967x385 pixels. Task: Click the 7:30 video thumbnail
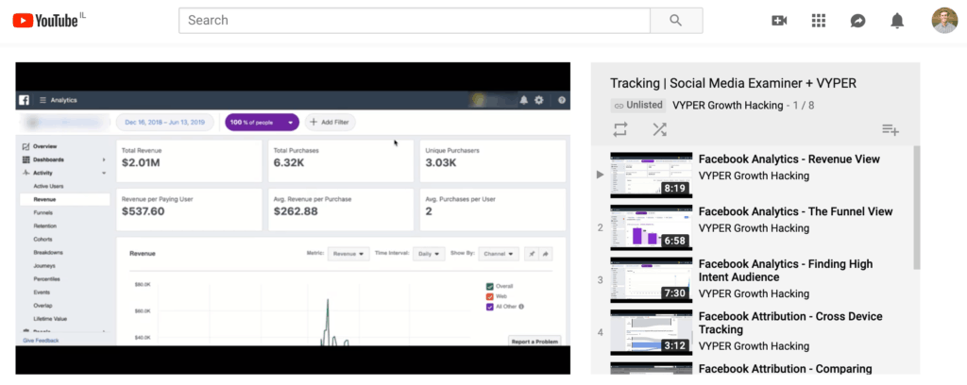652,280
